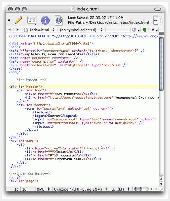This screenshot has height=201, width=170.
Task: Click the horizontal scrollbar thumb
Action: coord(138,189)
